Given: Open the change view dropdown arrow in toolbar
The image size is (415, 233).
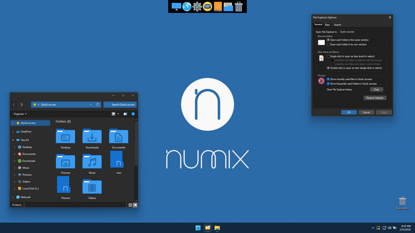Looking at the screenshot, I should pos(118,114).
